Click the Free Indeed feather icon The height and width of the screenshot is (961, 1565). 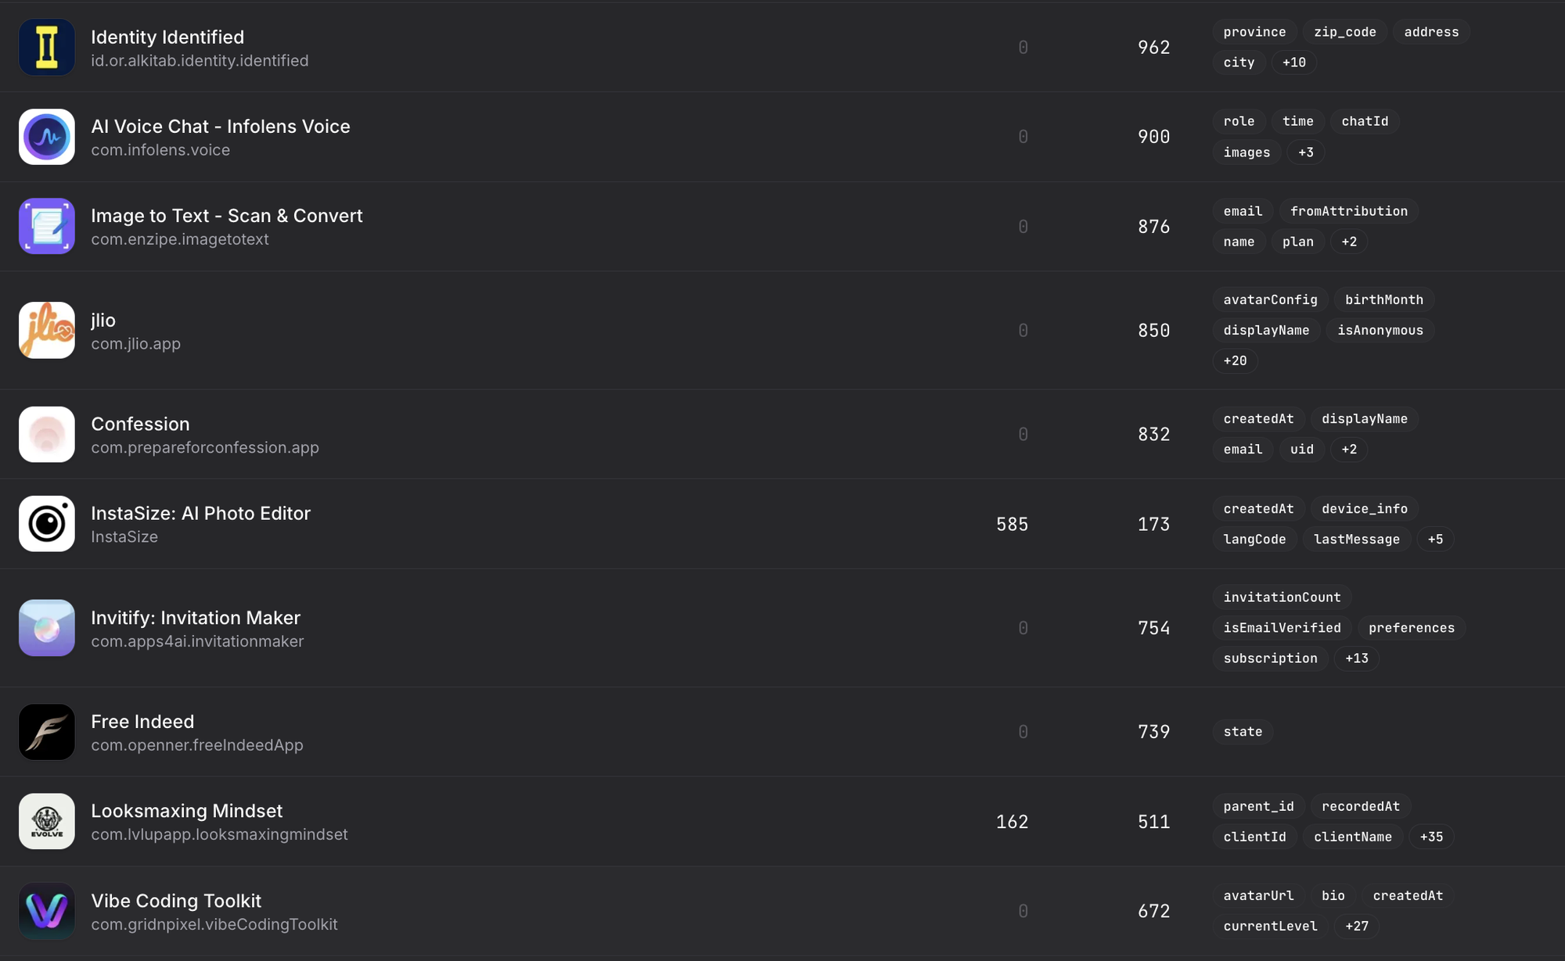(47, 732)
